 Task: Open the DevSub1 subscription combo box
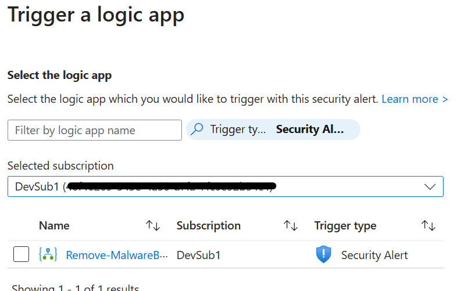tap(226, 186)
